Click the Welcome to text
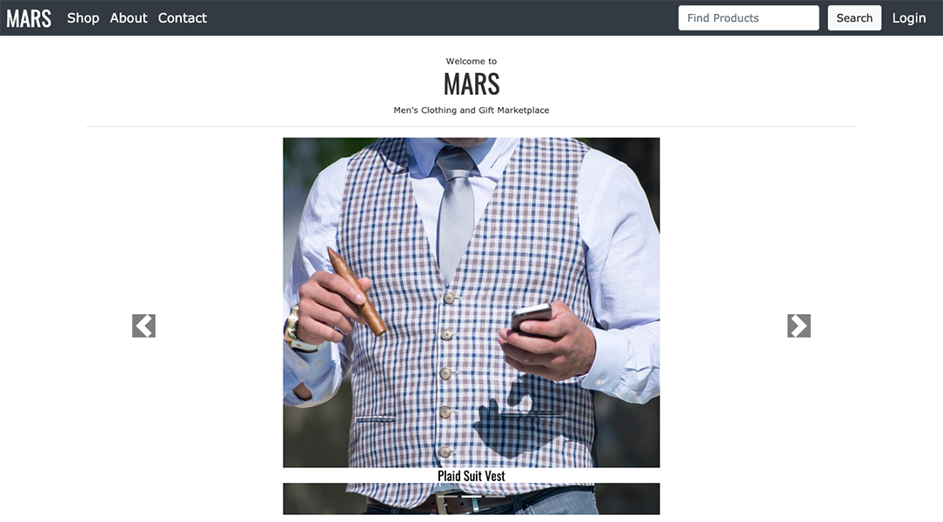 471,62
